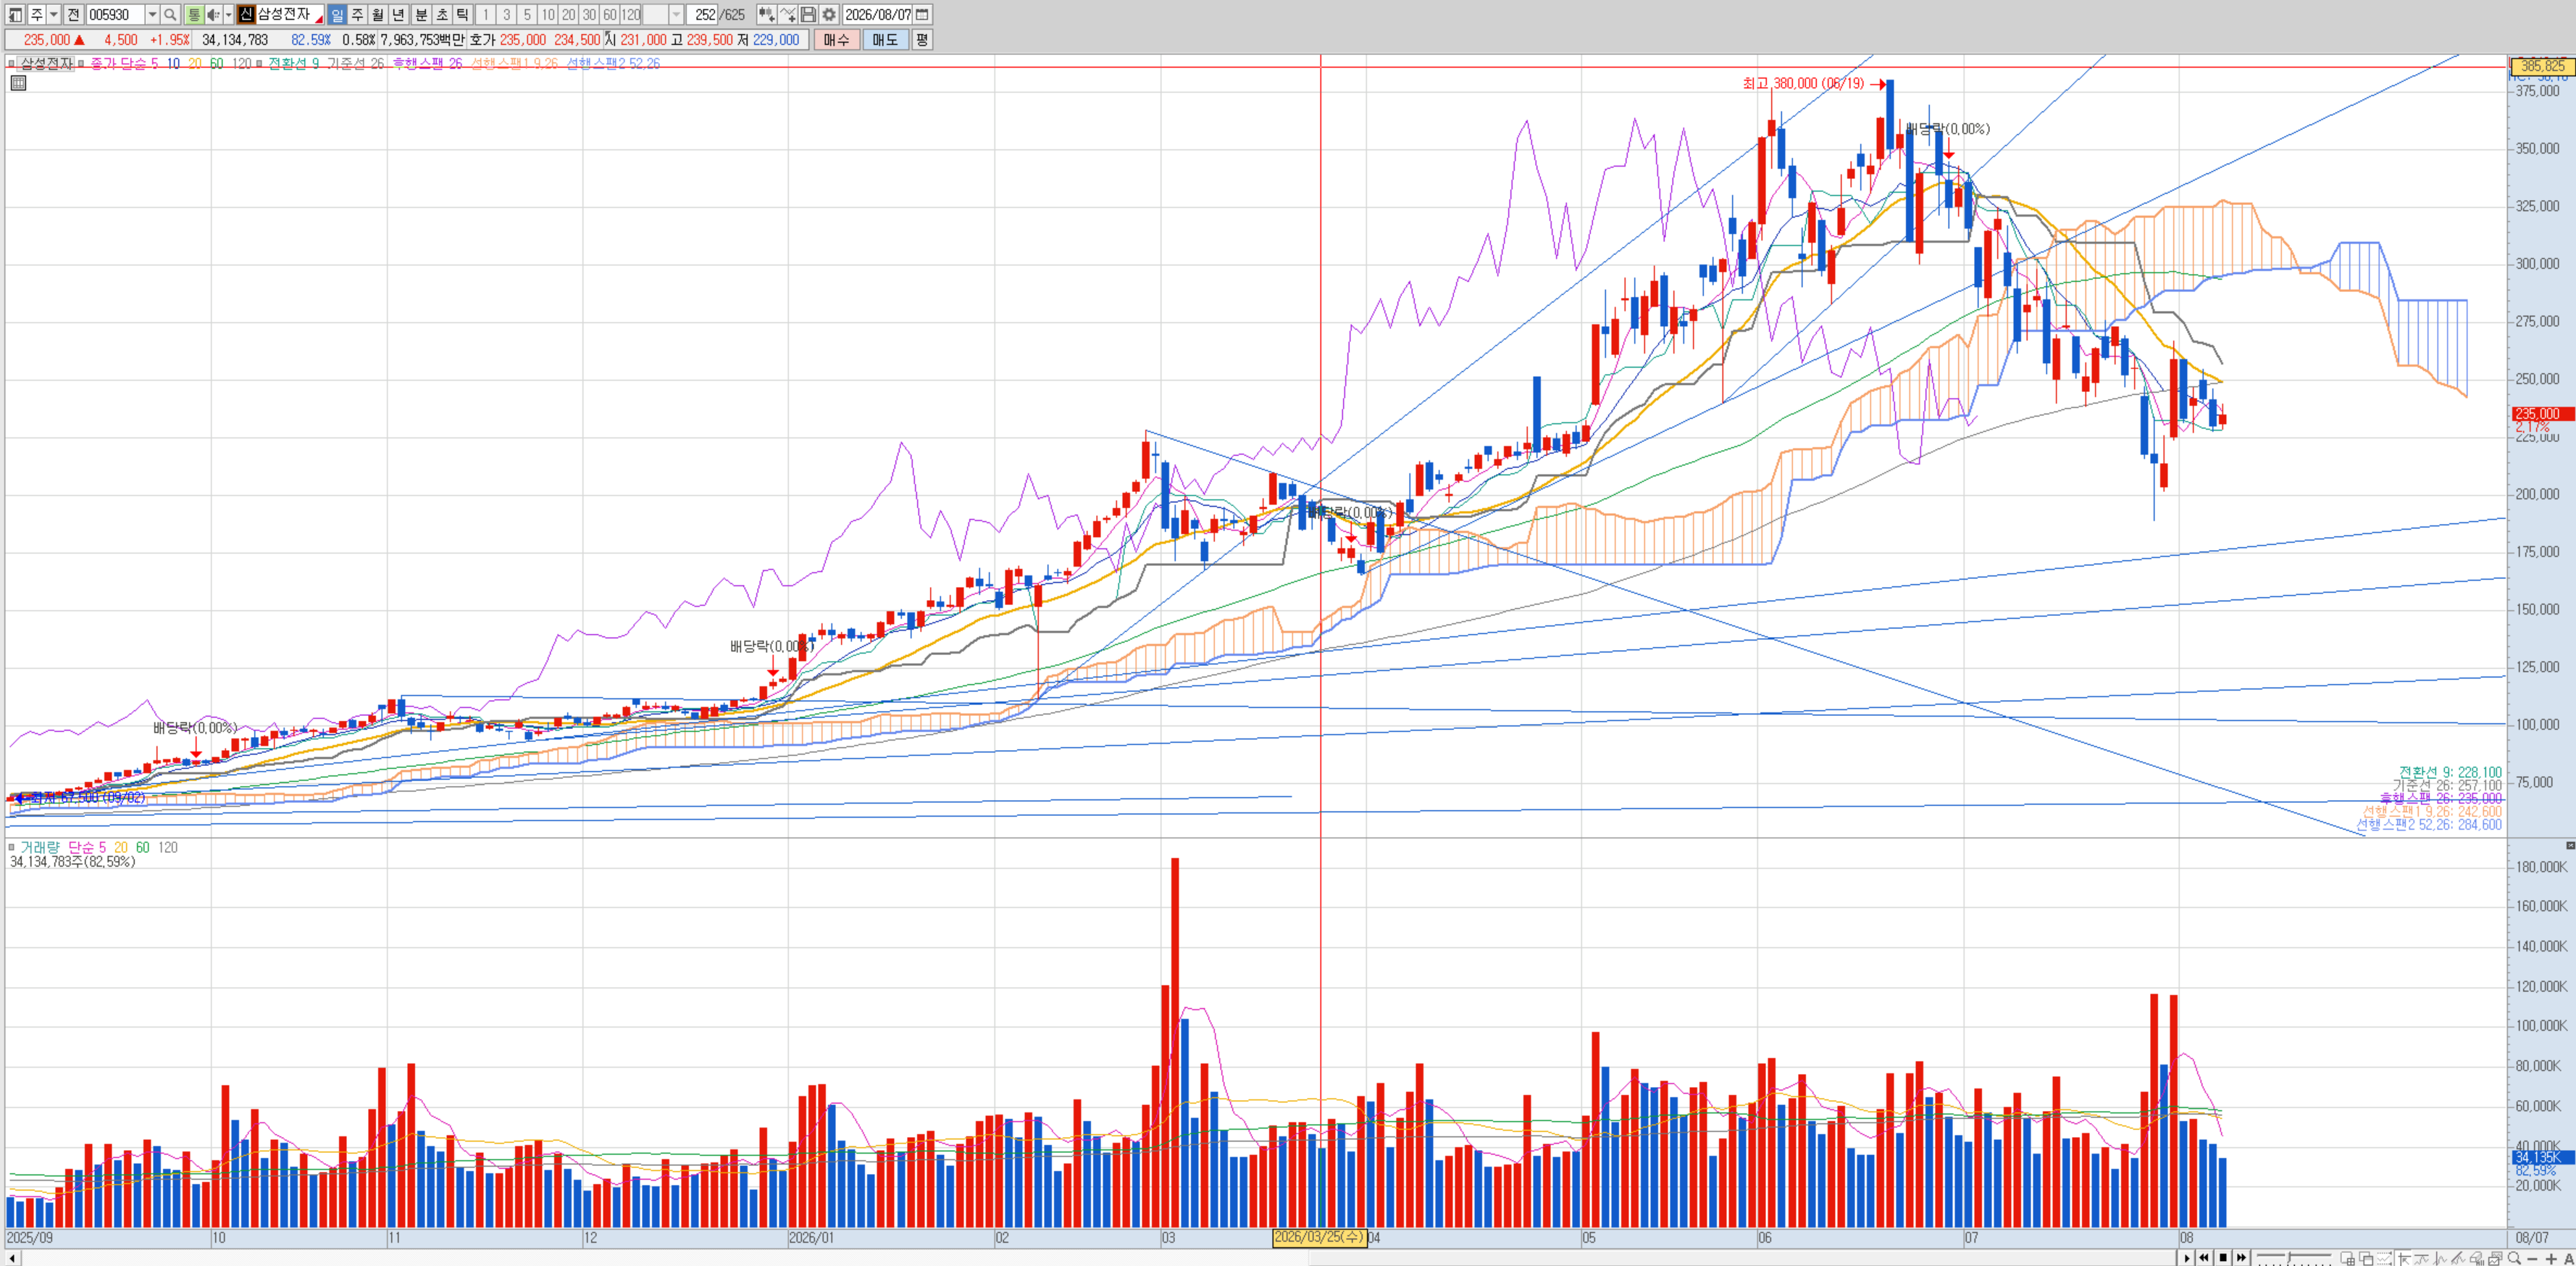This screenshot has width=2576, height=1266.
Task: Click the 평 button
Action: (922, 40)
